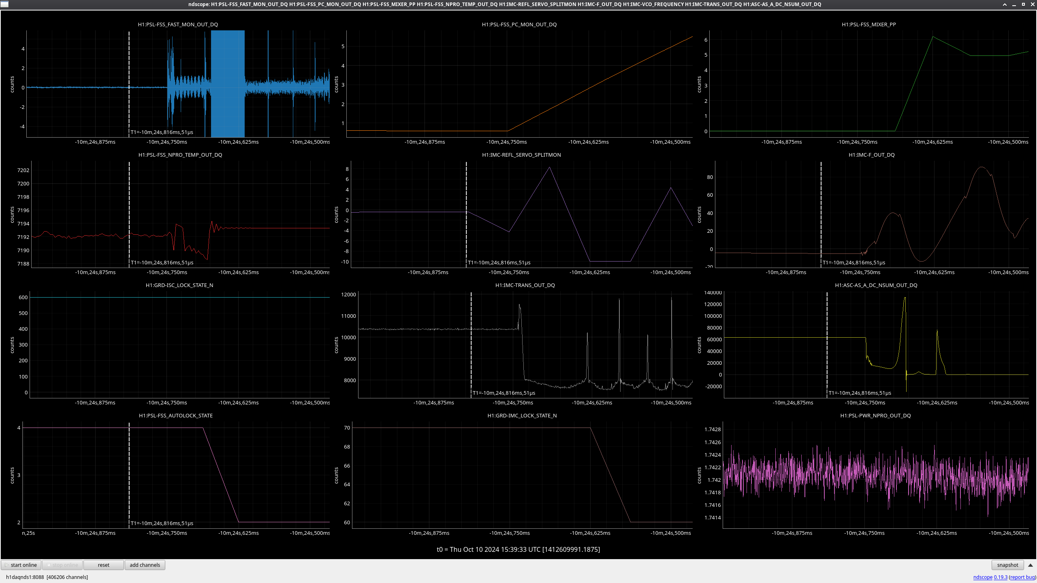The width and height of the screenshot is (1037, 583).
Task: Click the 140000 y-axis tick in ASC-AS_A plot
Action: tap(713, 292)
